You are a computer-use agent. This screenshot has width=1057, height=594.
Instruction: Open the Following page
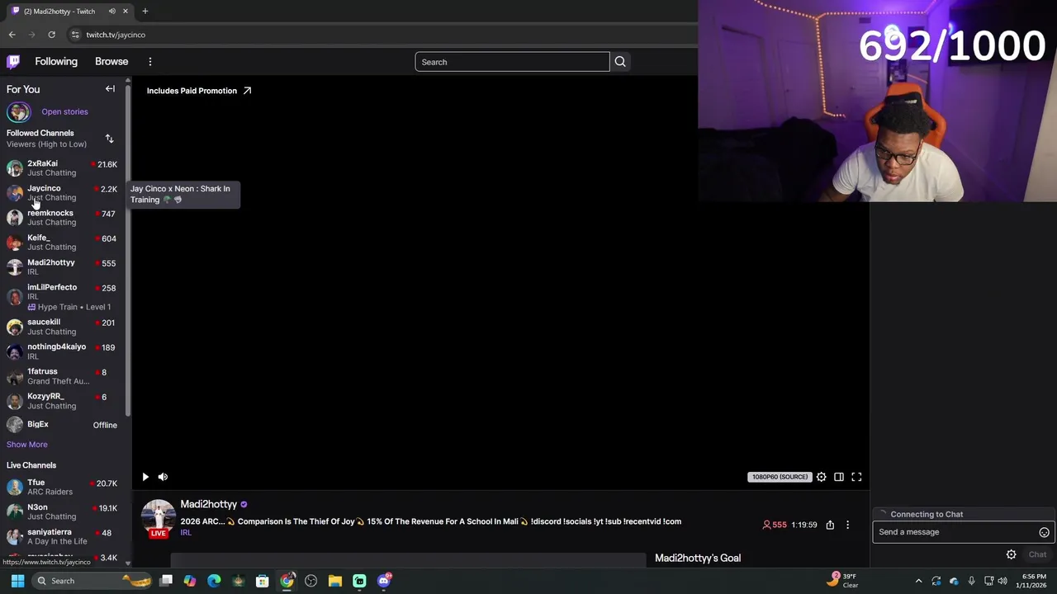point(56,62)
